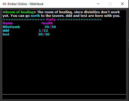Click the 'Health' column header
This screenshot has width=129, height=101.
pos(47,23)
